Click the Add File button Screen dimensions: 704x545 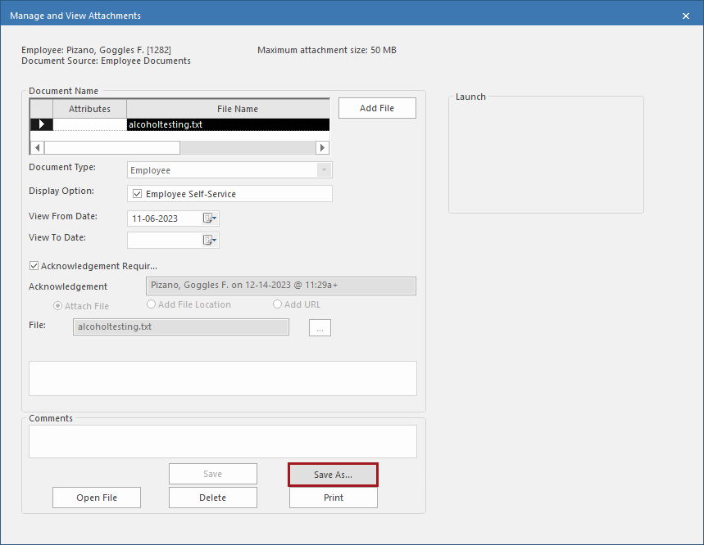coord(376,107)
